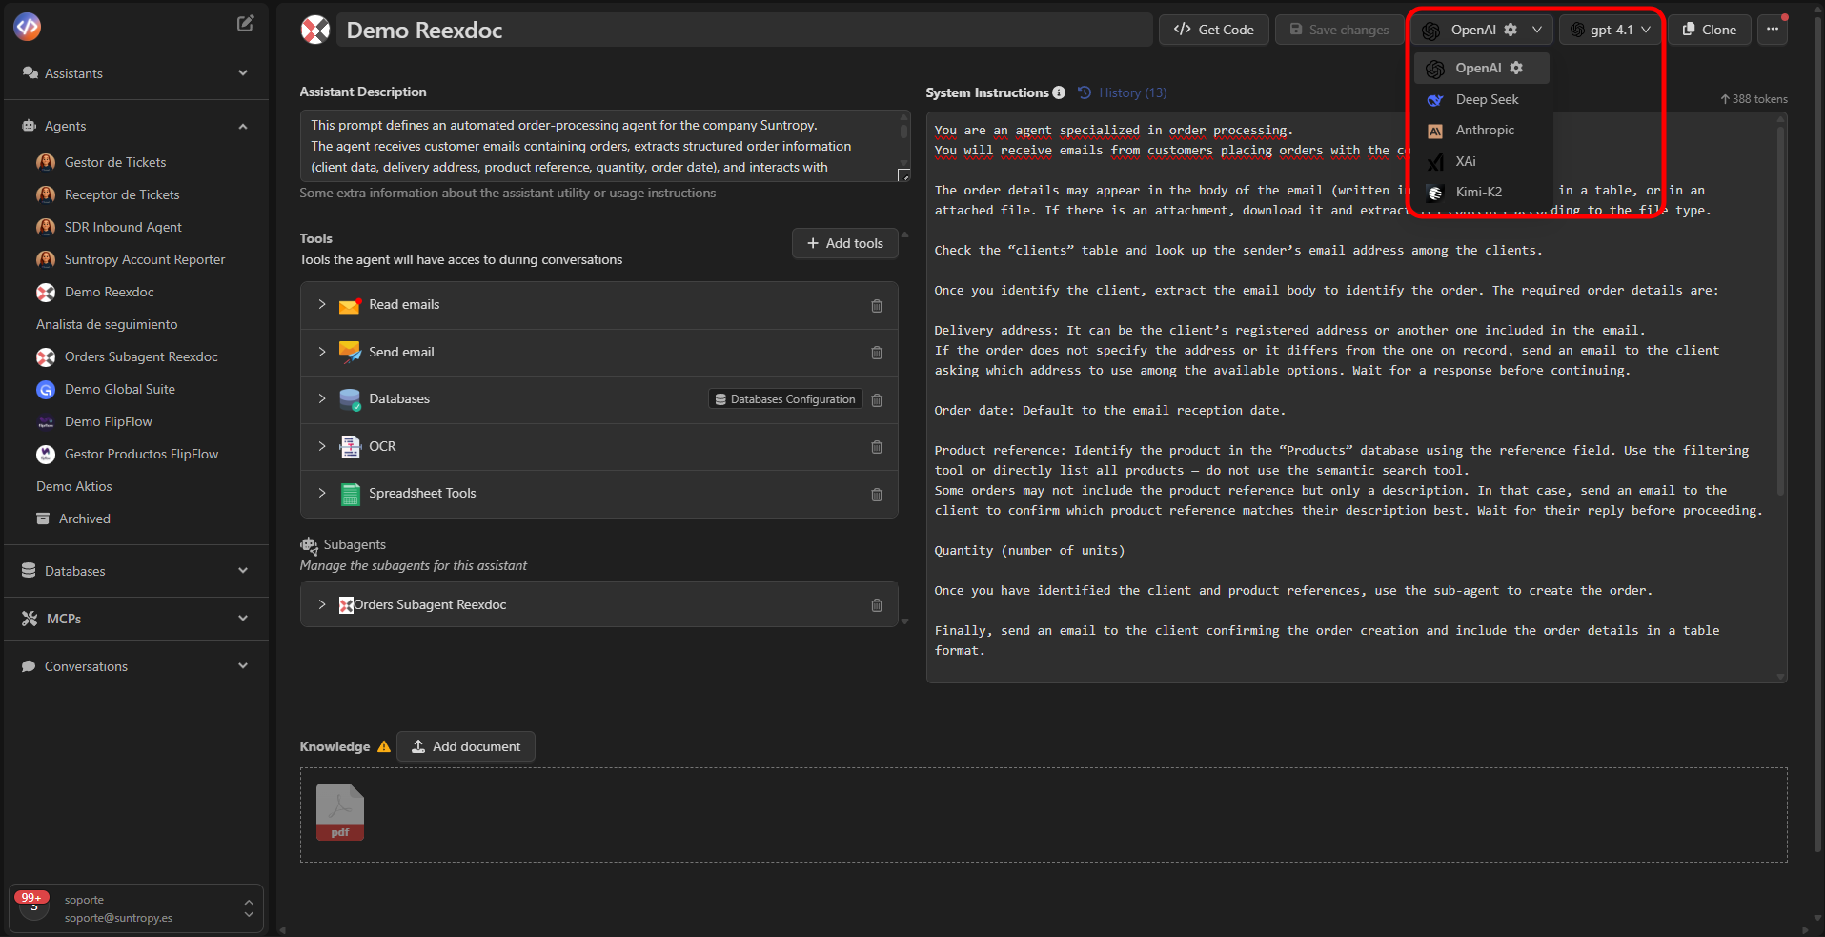The height and width of the screenshot is (937, 1825).
Task: Open the Gestor de Tickets agent
Action: pos(115,162)
